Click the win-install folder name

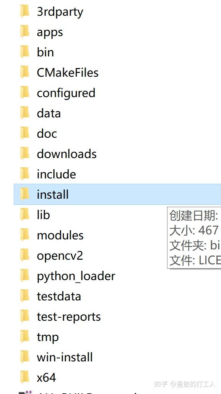click(x=65, y=357)
